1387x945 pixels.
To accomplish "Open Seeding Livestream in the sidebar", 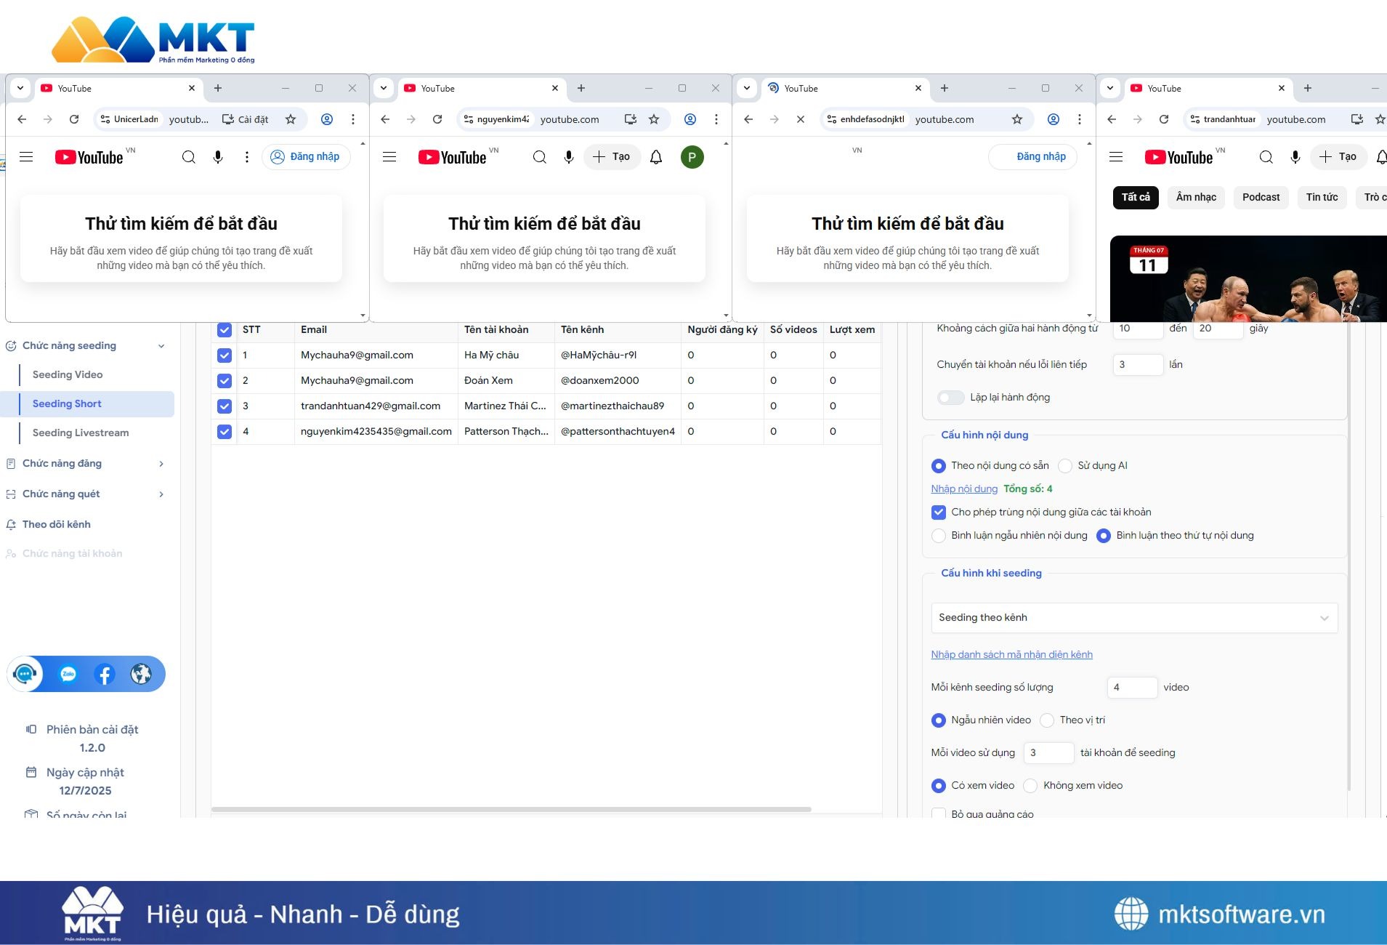I will pyautogui.click(x=81, y=433).
